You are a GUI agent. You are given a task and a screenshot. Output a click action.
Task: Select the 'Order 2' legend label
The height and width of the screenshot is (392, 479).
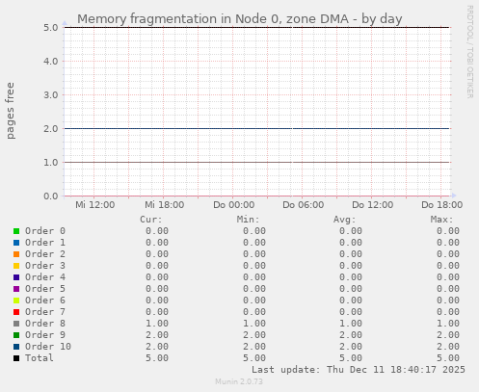tap(45, 254)
